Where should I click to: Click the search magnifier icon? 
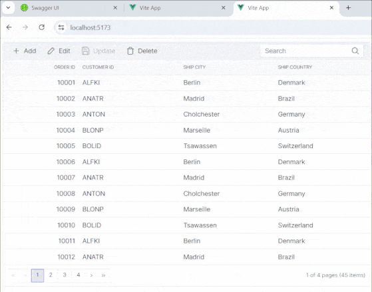click(x=355, y=51)
